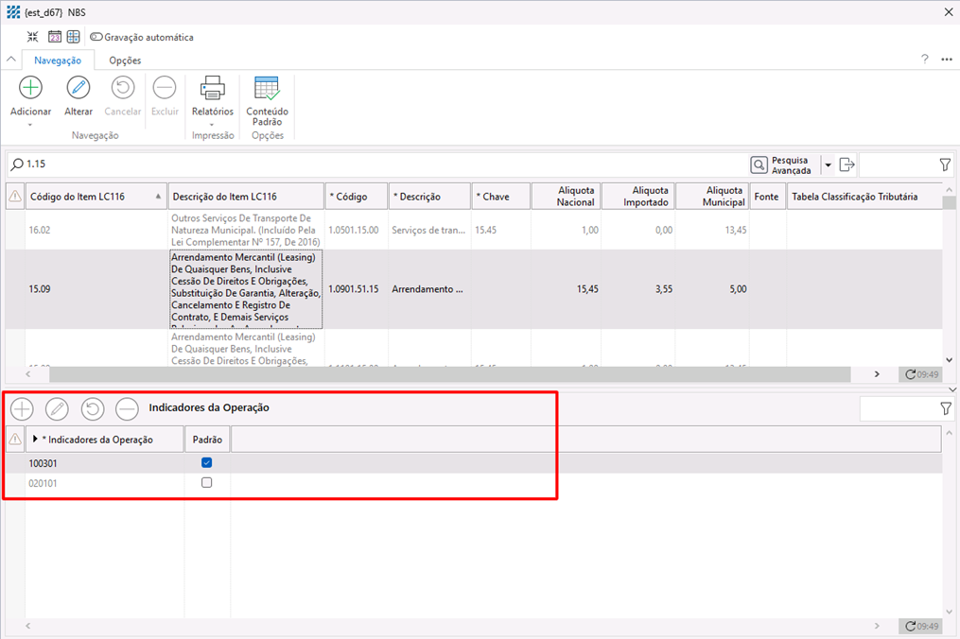Click remove icon in Indicadores da Operação panel
Viewport: 960px width, 639px height.
[x=127, y=408]
